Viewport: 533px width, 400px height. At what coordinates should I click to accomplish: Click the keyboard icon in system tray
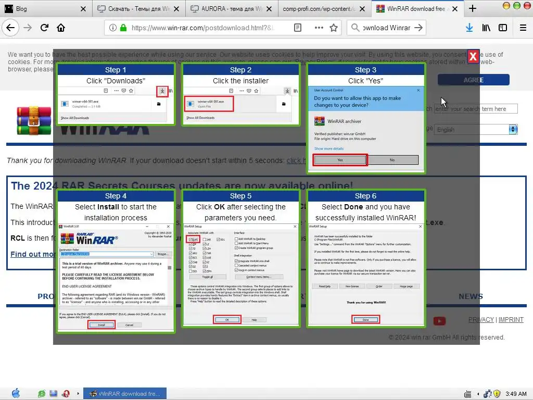click(468, 394)
